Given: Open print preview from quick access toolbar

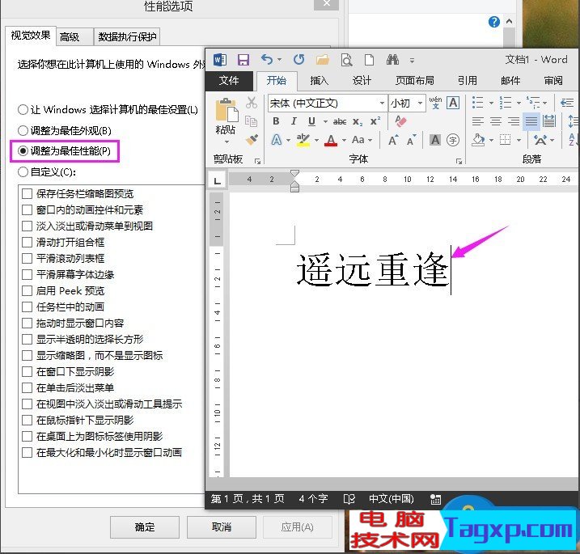Looking at the screenshot, I should coord(346,60).
